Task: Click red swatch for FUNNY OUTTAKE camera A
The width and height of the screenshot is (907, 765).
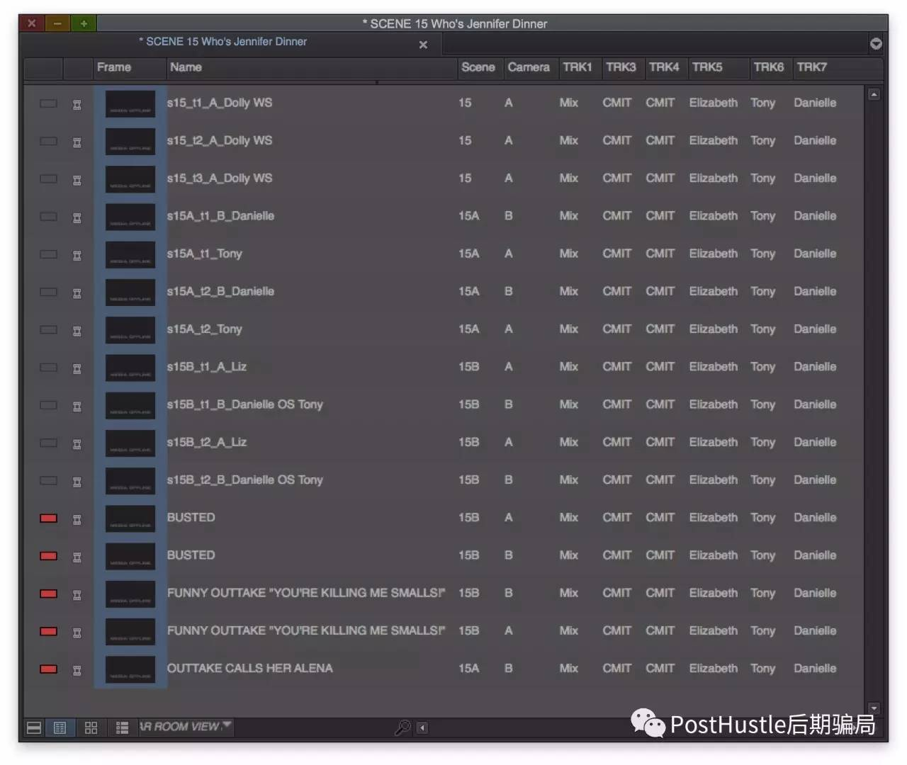Action: click(48, 631)
